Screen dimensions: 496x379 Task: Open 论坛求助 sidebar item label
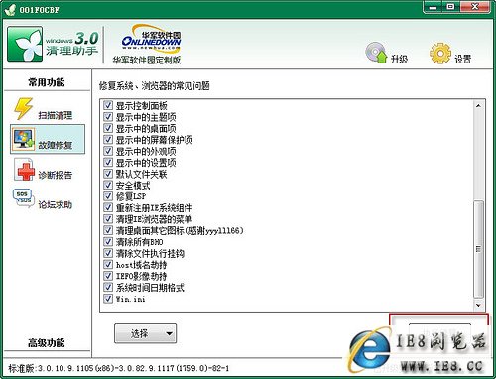[56, 204]
